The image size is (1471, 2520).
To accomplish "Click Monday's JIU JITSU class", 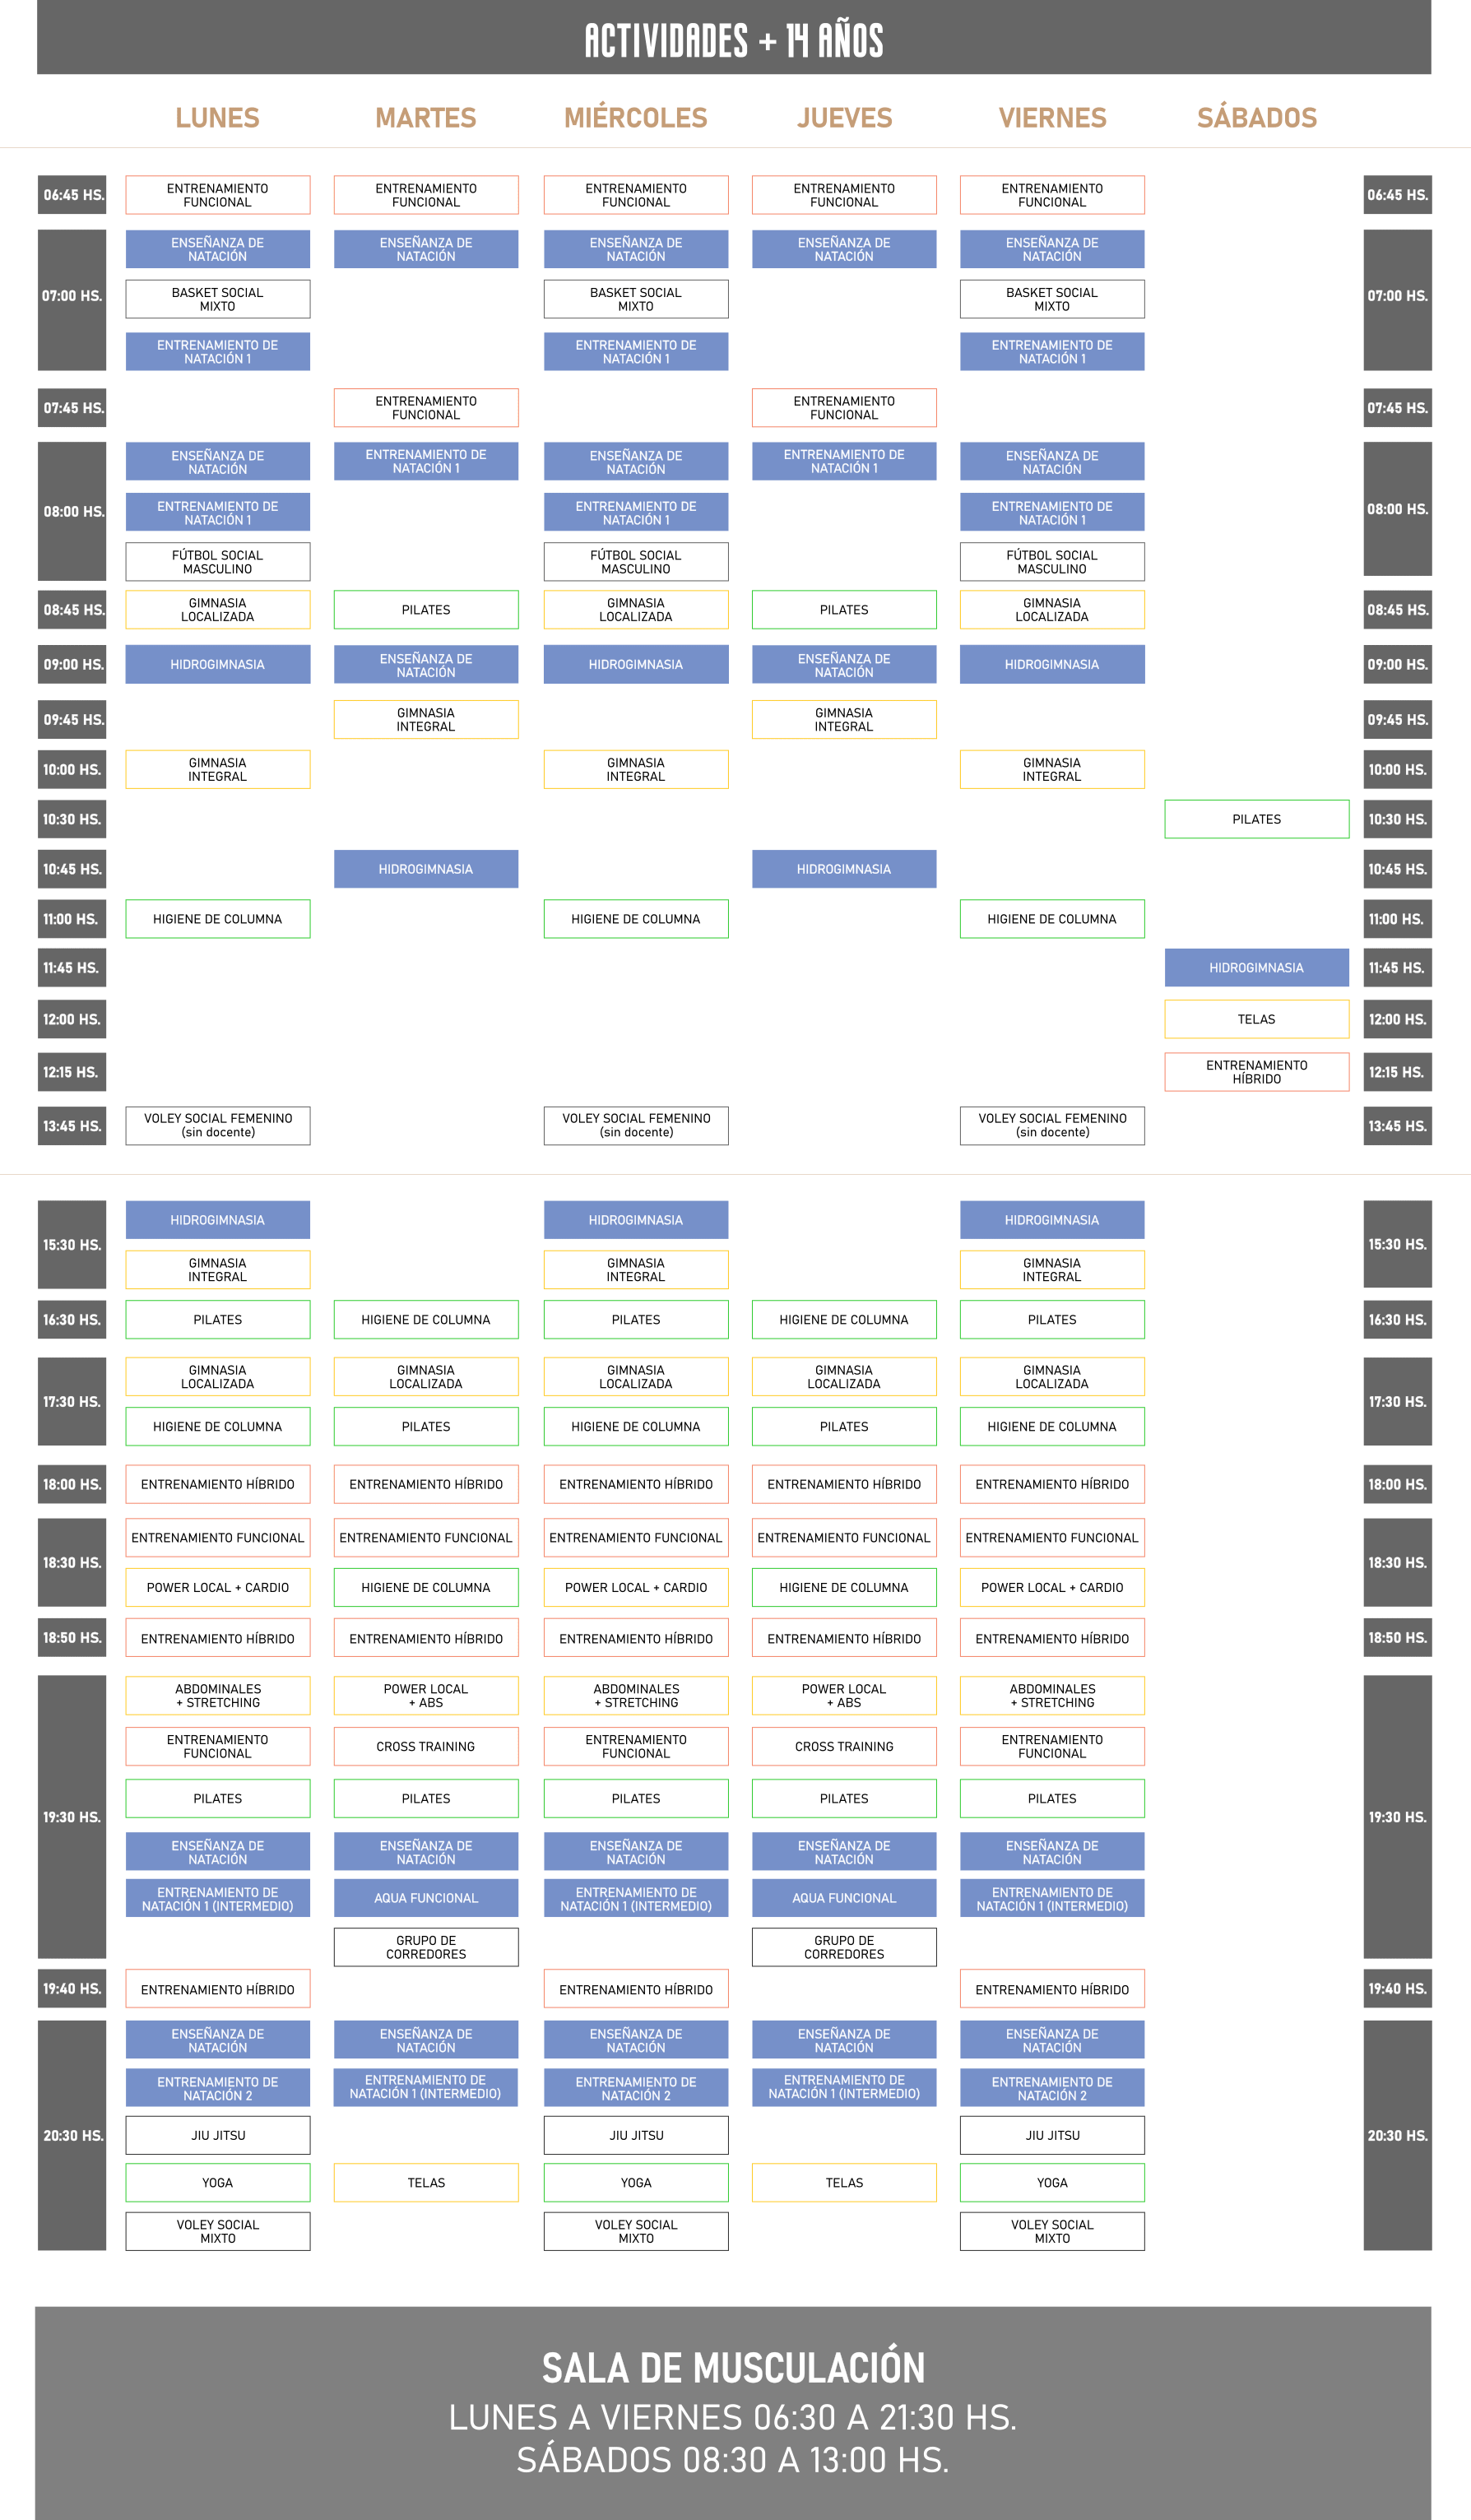I will tap(217, 2135).
